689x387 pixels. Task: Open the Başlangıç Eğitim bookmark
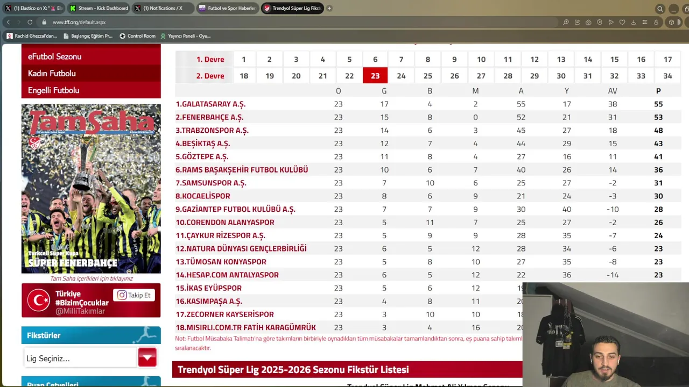[88, 36]
